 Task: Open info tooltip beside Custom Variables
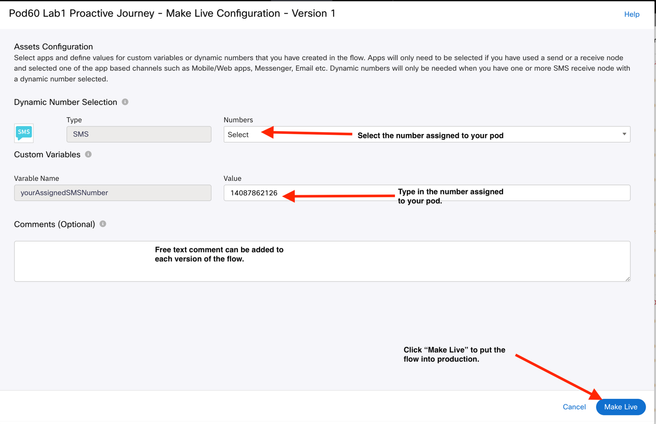click(88, 154)
